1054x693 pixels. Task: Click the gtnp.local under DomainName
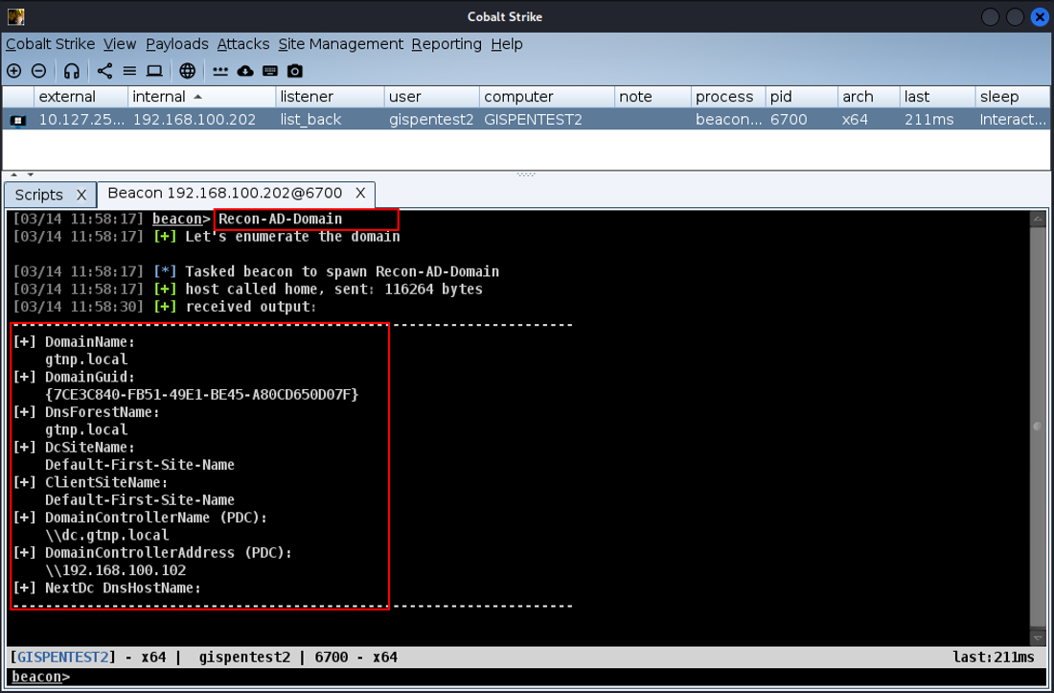(86, 359)
